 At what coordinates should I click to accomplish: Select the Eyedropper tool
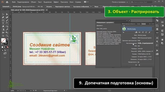pyautogui.click(x=7, y=30)
